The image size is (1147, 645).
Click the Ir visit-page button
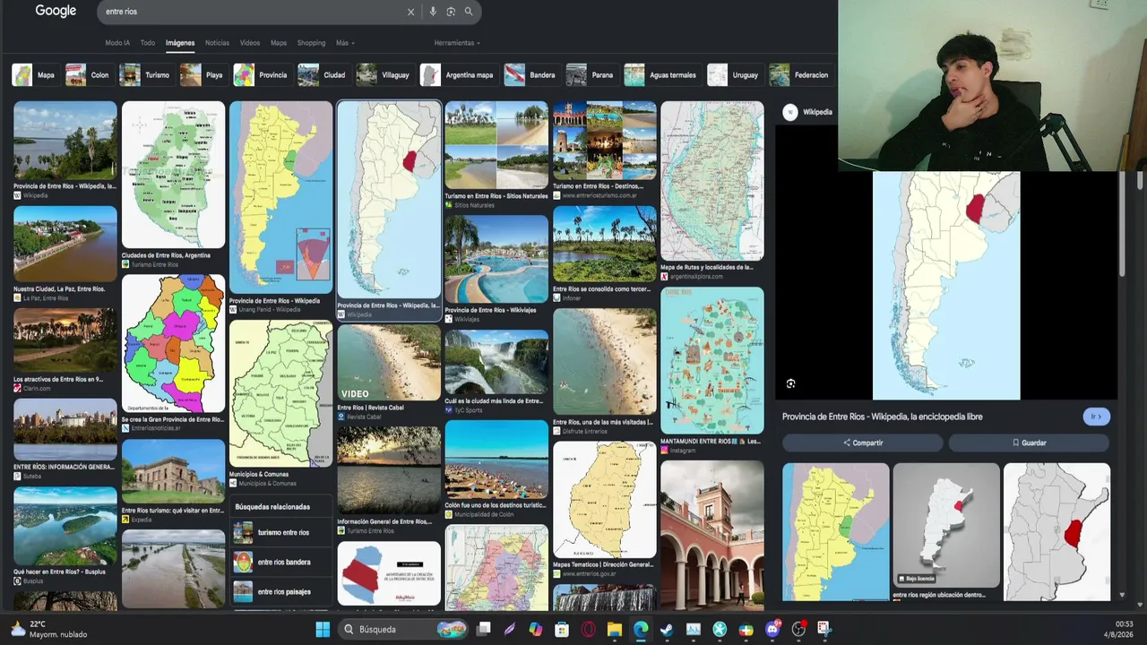(1096, 417)
